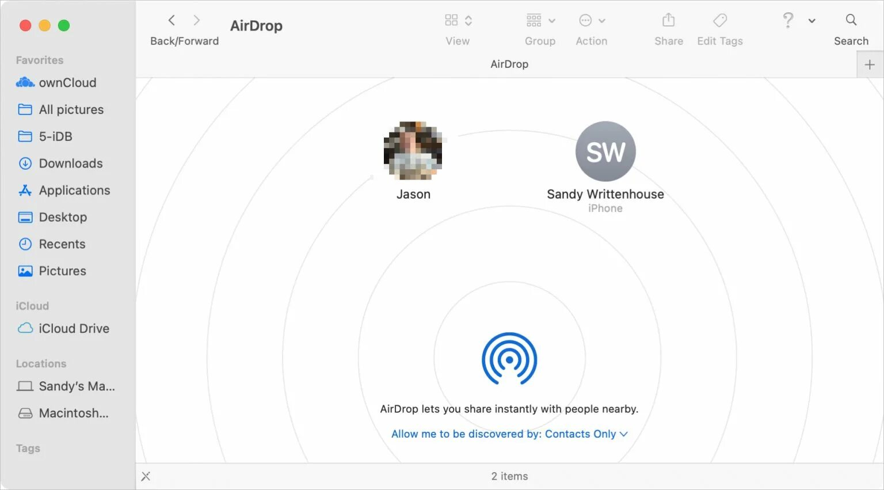Expand the Group dropdown chevron
The height and width of the screenshot is (490, 884).
pyautogui.click(x=552, y=21)
